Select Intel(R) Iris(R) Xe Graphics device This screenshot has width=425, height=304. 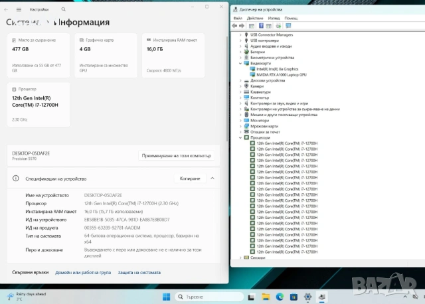[278, 69]
